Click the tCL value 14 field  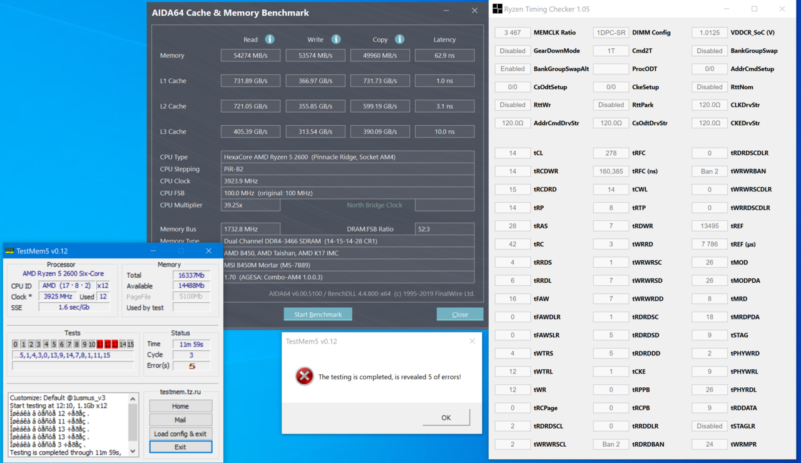[x=513, y=153]
